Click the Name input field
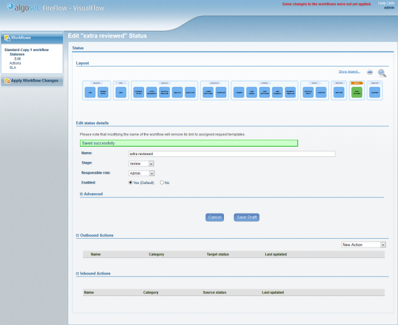Screen dimensions: 398x325 coord(231,154)
